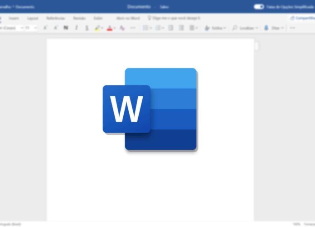Click Abrir no Word
The height and width of the screenshot is (227, 315).
tap(128, 18)
